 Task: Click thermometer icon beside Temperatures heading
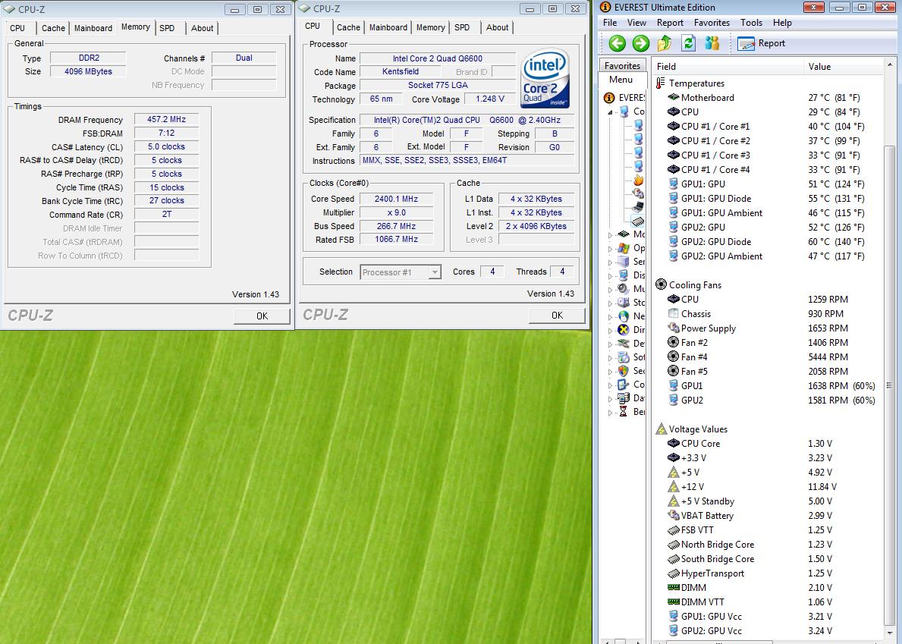[x=661, y=83]
